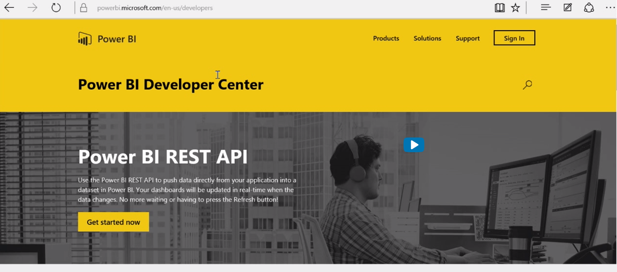Click the Sign In button
Screen dimensions: 617x272
514,38
